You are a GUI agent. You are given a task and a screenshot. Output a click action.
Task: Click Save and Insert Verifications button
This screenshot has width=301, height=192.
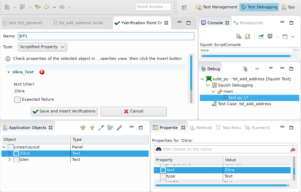point(64,111)
